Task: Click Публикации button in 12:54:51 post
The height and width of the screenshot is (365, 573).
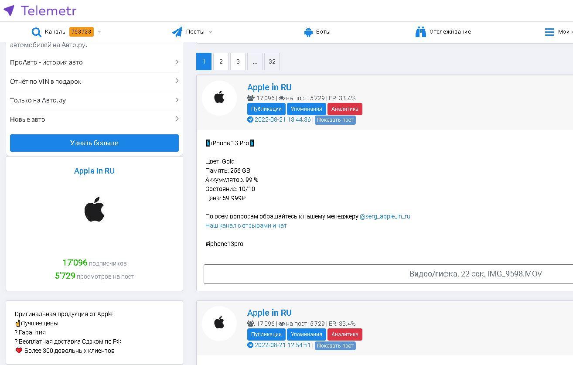Action: point(266,334)
